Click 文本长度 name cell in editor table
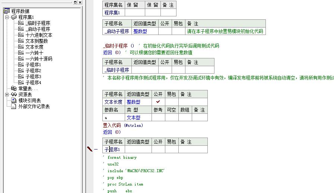 coord(114,102)
